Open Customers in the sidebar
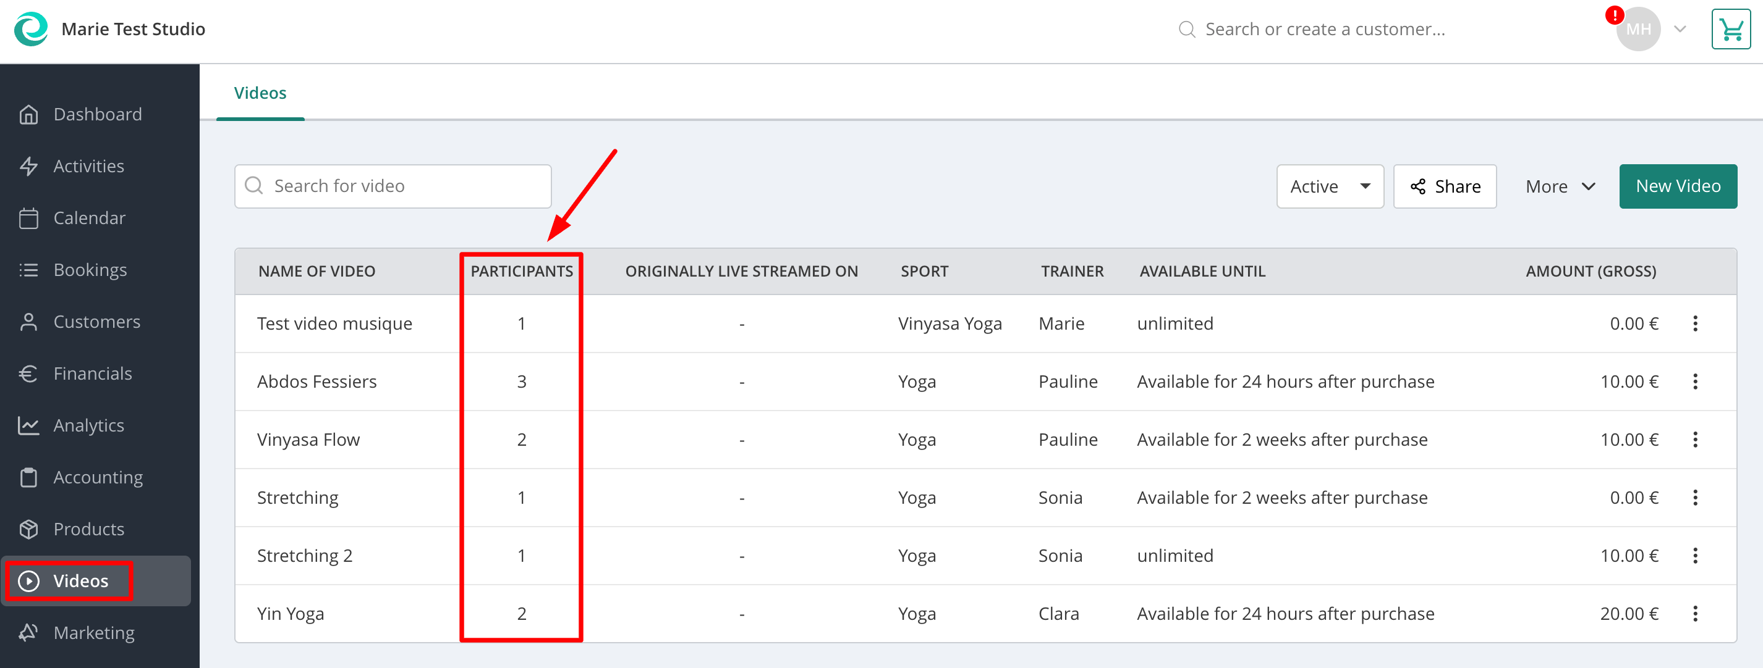This screenshot has width=1763, height=668. 96,322
